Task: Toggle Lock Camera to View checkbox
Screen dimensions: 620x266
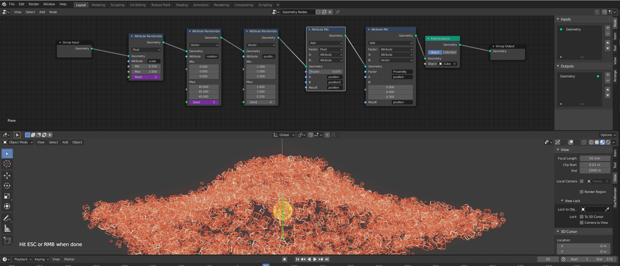Action: [x=582, y=223]
